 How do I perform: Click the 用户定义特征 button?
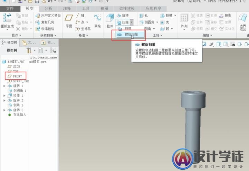(x=48, y=16)
